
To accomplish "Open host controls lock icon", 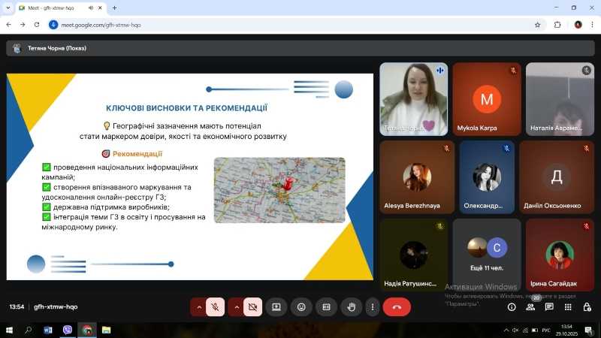I will pyautogui.click(x=587, y=306).
